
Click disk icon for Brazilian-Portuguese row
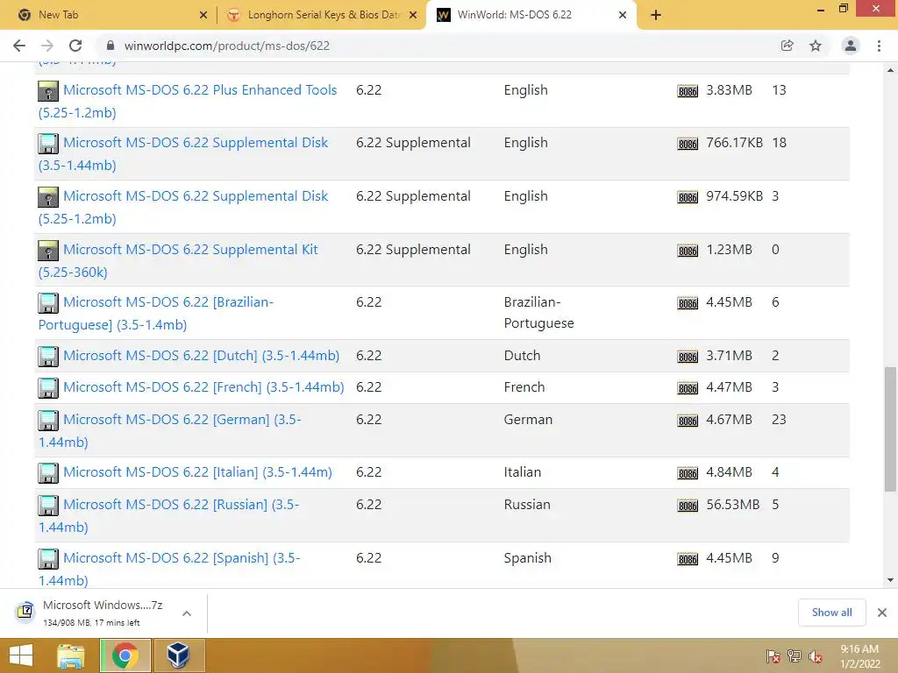click(48, 302)
